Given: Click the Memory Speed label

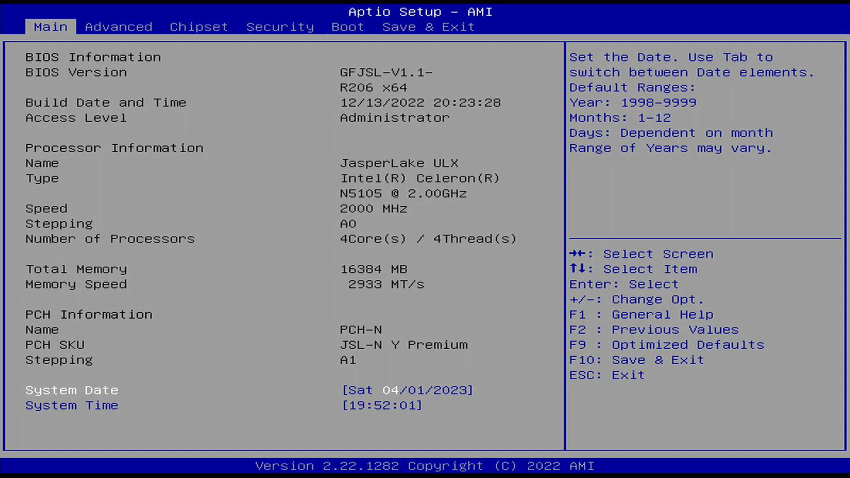Looking at the screenshot, I should click(x=76, y=284).
